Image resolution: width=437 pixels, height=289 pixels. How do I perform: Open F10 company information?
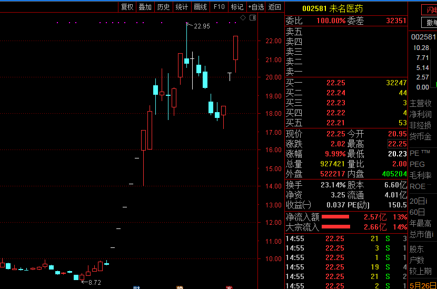click(219, 7)
